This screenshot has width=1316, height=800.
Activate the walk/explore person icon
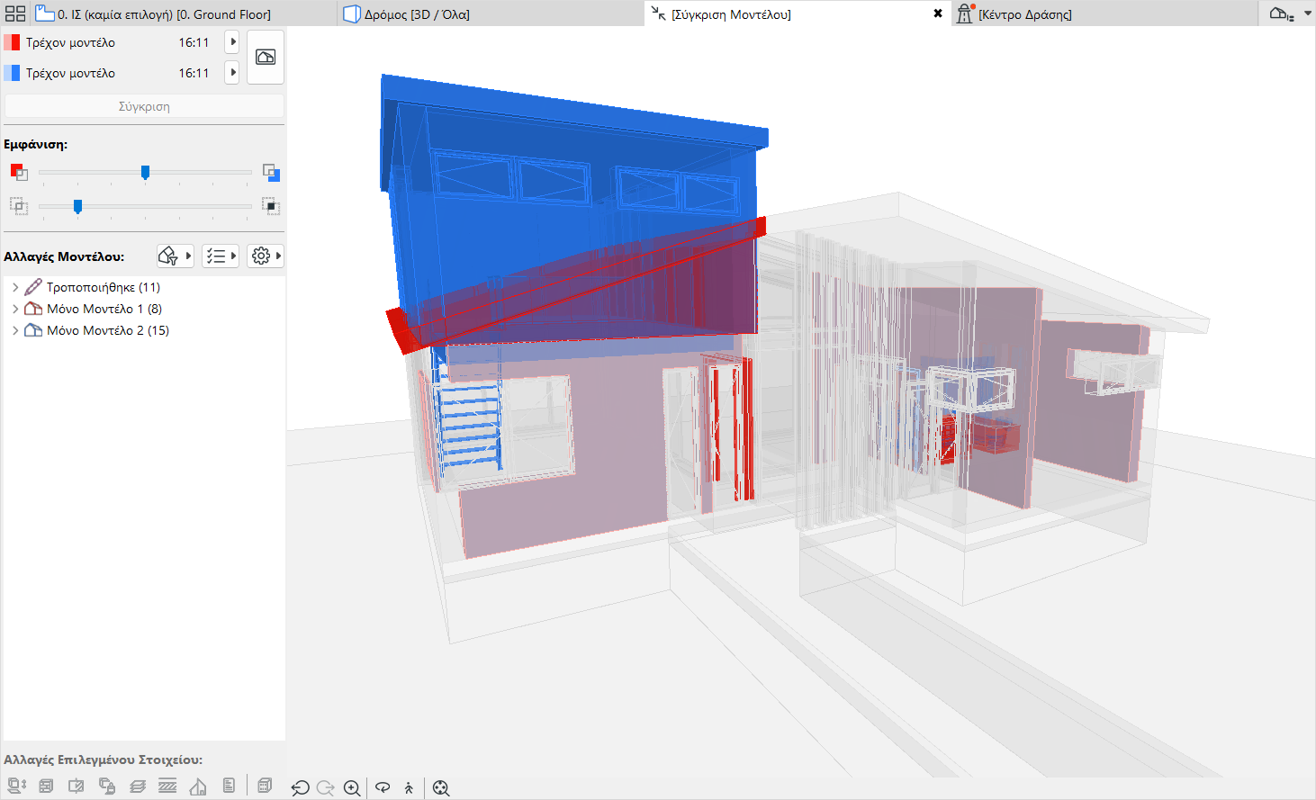409,788
